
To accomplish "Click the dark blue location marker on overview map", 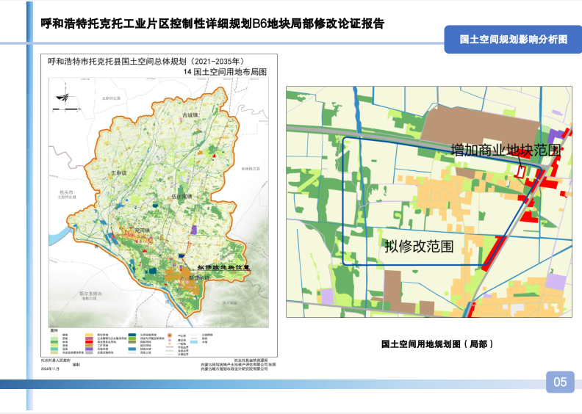I will [x=181, y=256].
